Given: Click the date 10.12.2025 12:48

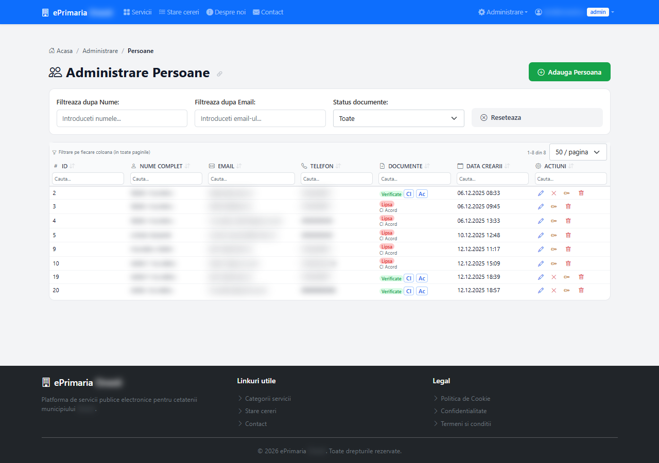Looking at the screenshot, I should click(x=479, y=235).
